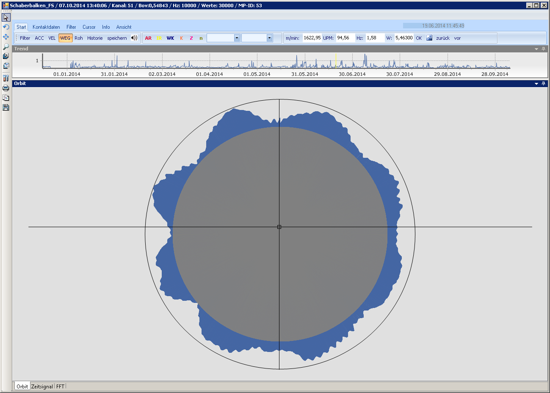The width and height of the screenshot is (550, 393).
Task: Enable the VEL signal mode
Action: tap(52, 38)
